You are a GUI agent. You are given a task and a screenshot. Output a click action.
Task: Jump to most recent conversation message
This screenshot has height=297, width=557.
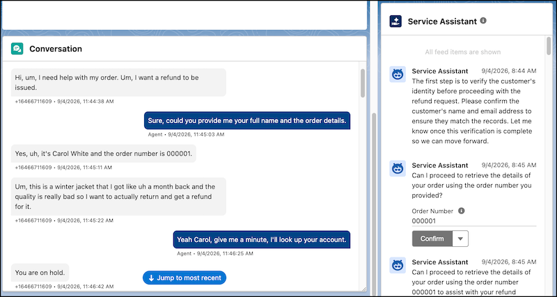point(185,278)
